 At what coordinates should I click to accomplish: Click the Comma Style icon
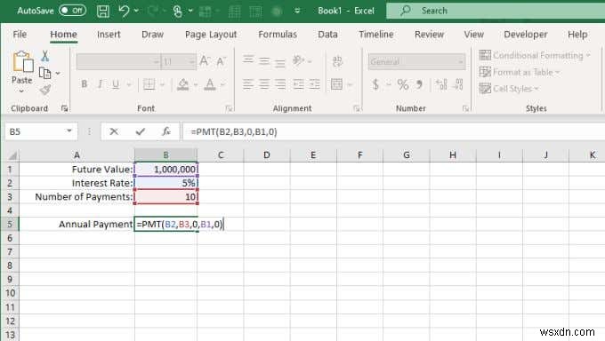pyautogui.click(x=420, y=84)
